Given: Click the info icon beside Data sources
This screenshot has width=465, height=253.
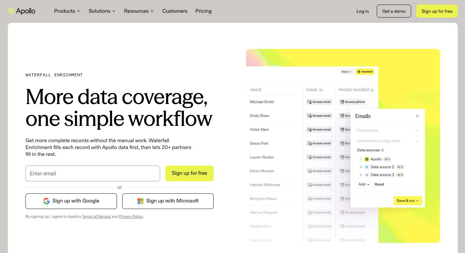Looking at the screenshot, I should click(x=383, y=150).
